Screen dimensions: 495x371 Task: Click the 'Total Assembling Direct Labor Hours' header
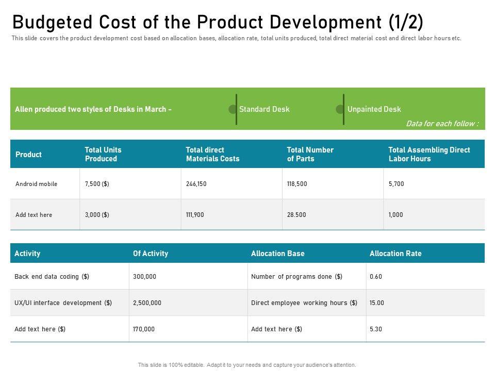pos(429,154)
